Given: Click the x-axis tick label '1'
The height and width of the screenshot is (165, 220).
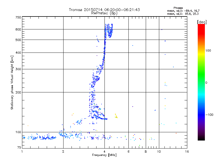Looking at the screenshot, I should click(x=22, y=152).
